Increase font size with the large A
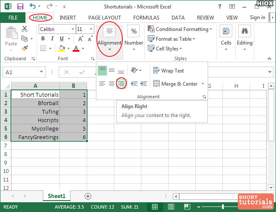276x212 pixels. click(81, 39)
